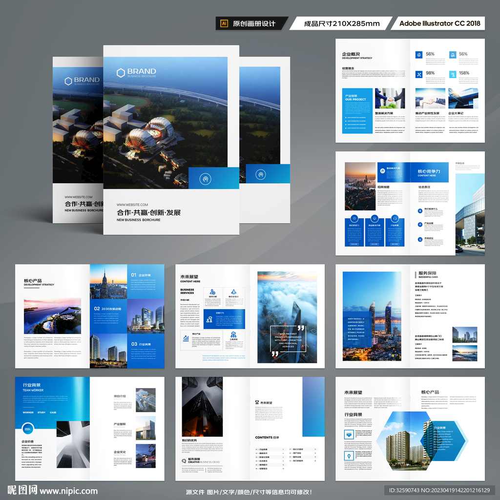Click the round icon beside 市场定位

(x=420, y=239)
